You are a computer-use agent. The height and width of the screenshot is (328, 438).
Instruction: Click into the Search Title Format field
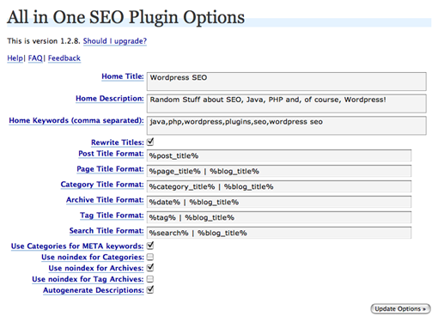click(x=279, y=233)
